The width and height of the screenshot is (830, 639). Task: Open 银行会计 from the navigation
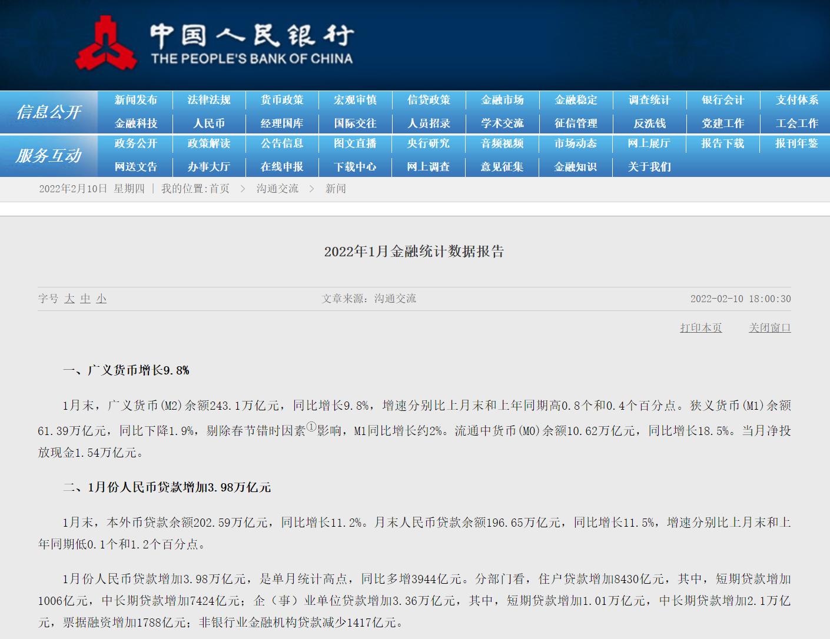(x=723, y=100)
